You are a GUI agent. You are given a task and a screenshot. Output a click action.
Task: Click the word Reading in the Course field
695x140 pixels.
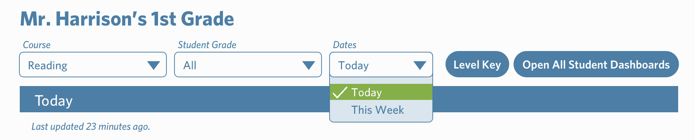point(48,65)
